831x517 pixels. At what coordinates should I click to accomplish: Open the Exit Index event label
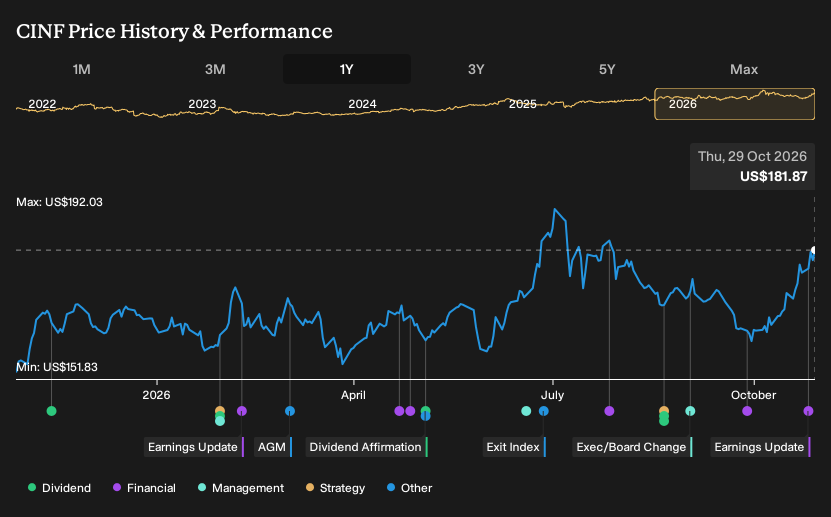[x=514, y=447]
